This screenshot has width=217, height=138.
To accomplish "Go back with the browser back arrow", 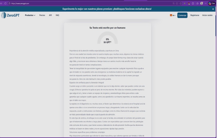I will coord(2,3).
